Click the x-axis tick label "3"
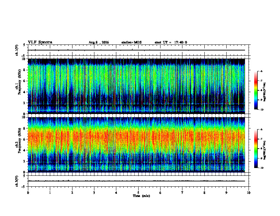 (x=94, y=193)
